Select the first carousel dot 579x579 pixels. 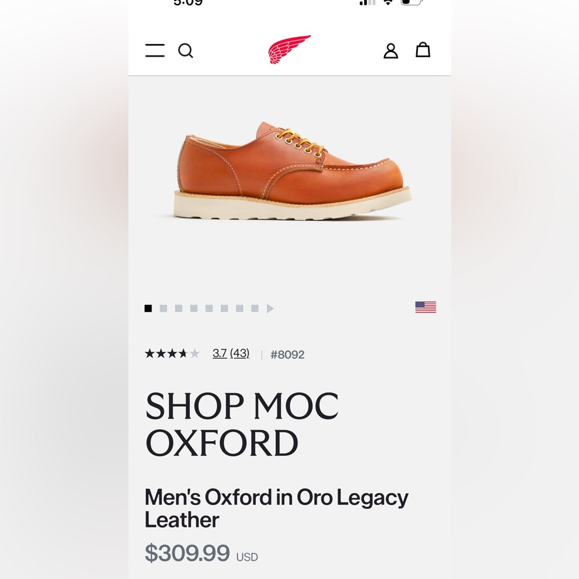point(148,308)
